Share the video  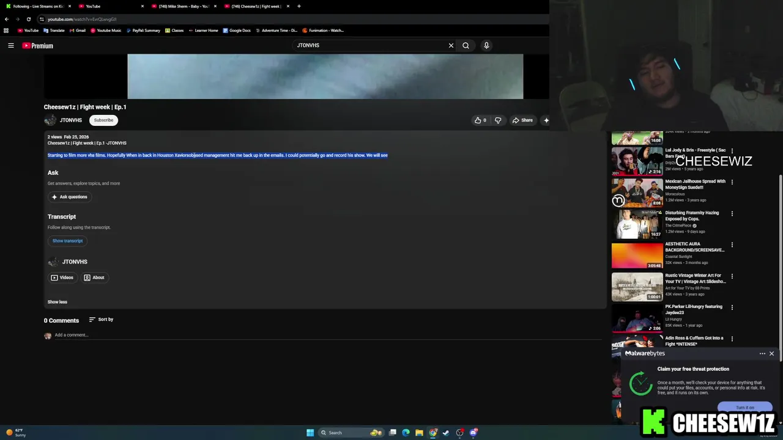point(522,120)
